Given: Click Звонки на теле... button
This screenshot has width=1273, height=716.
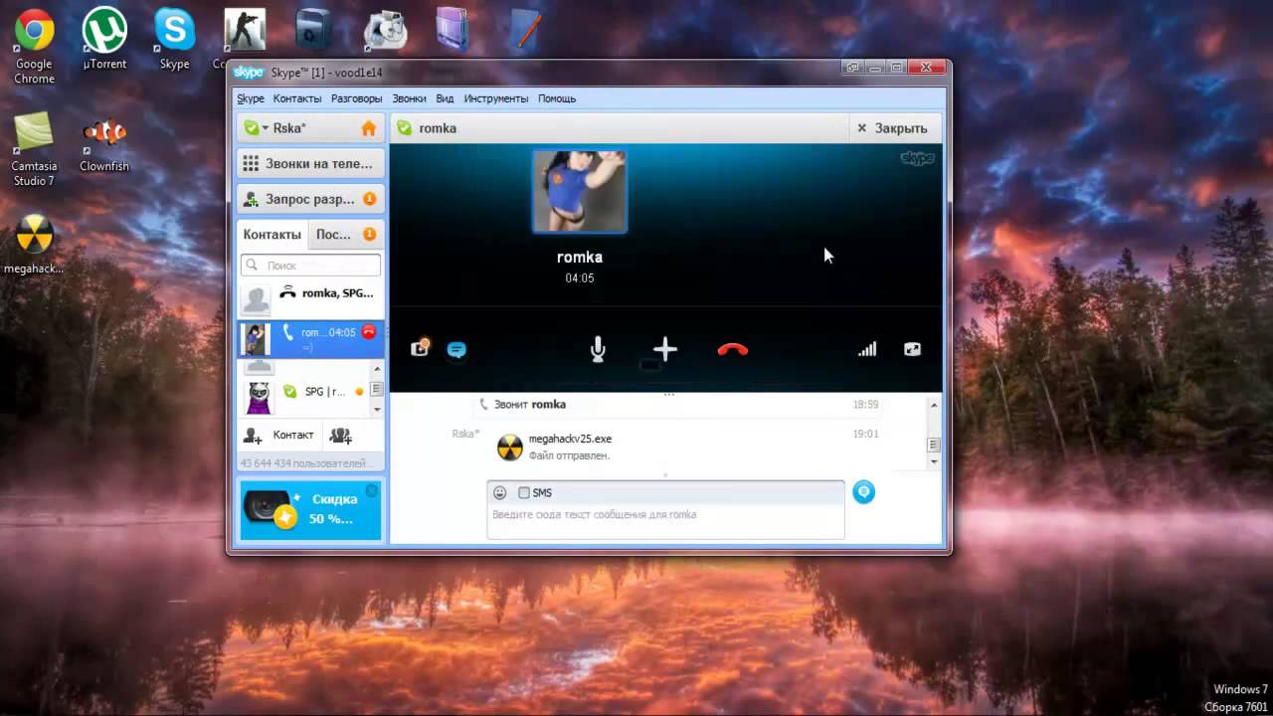Looking at the screenshot, I should click(310, 163).
